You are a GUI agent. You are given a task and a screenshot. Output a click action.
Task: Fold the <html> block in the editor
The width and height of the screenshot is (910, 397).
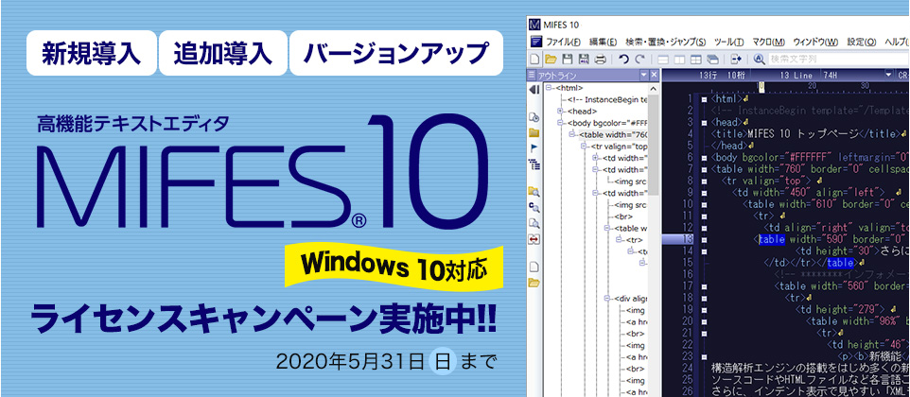(706, 97)
